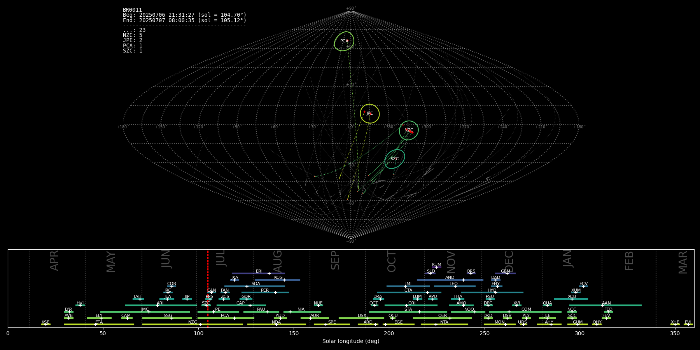This screenshot has width=700, height=350.
Task: Click the CTA shower label on the timeline
Action: pos(408,290)
